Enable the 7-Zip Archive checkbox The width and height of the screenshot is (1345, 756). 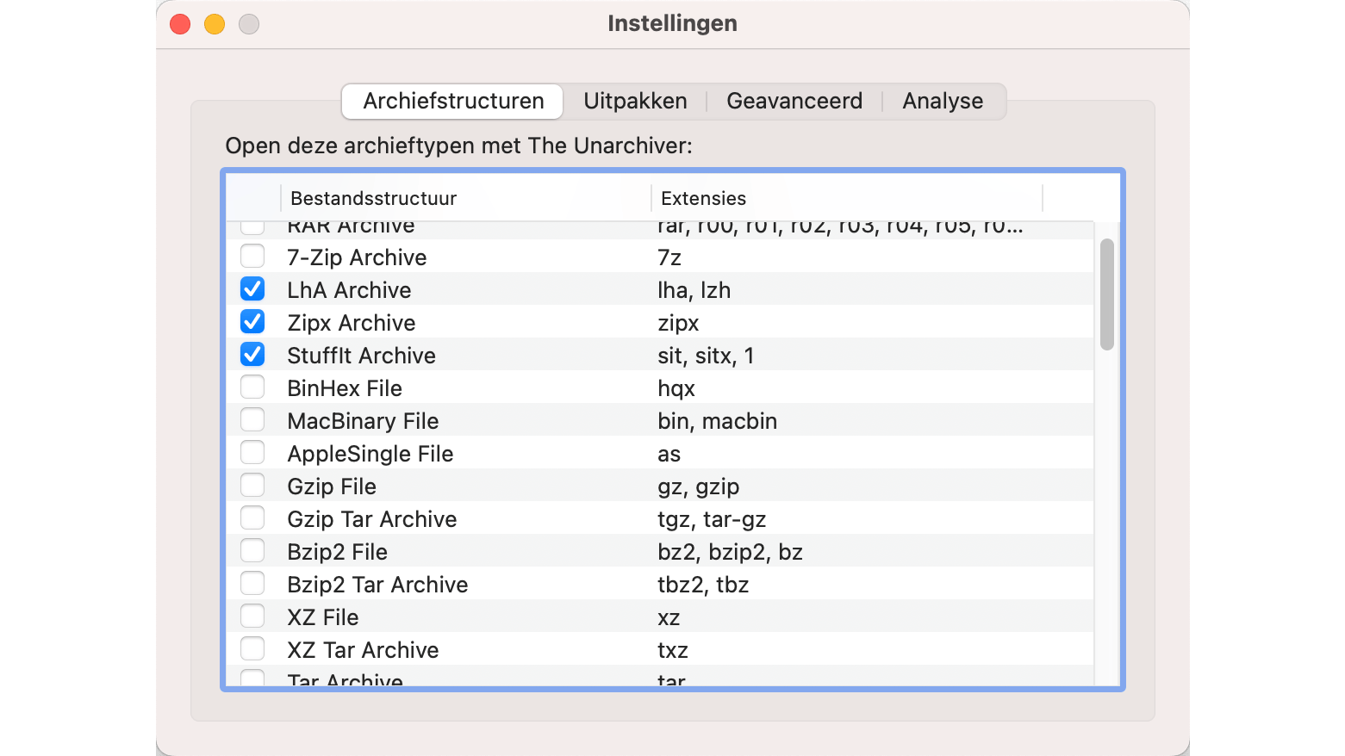252,256
